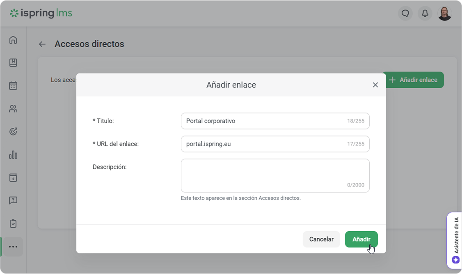This screenshot has width=462, height=274.
Task: Open the info archive sidebar icon
Action: [13, 178]
